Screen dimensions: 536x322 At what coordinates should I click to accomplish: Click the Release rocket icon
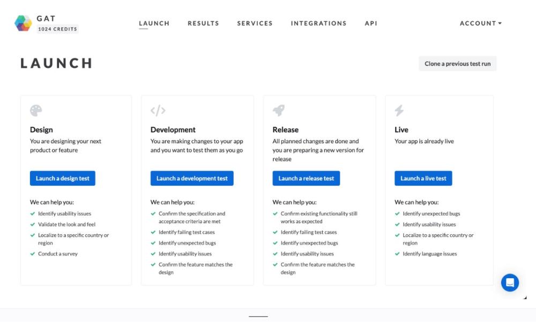(x=279, y=111)
